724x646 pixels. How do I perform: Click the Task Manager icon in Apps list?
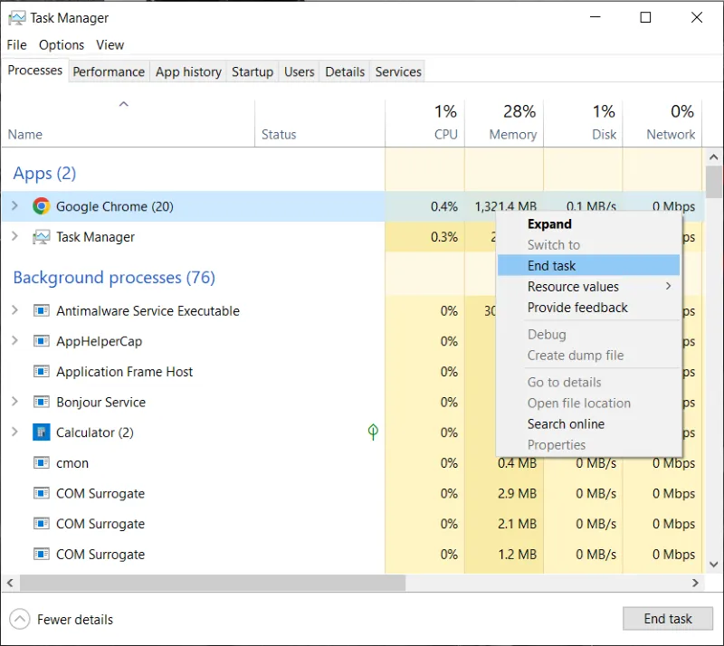(40, 236)
